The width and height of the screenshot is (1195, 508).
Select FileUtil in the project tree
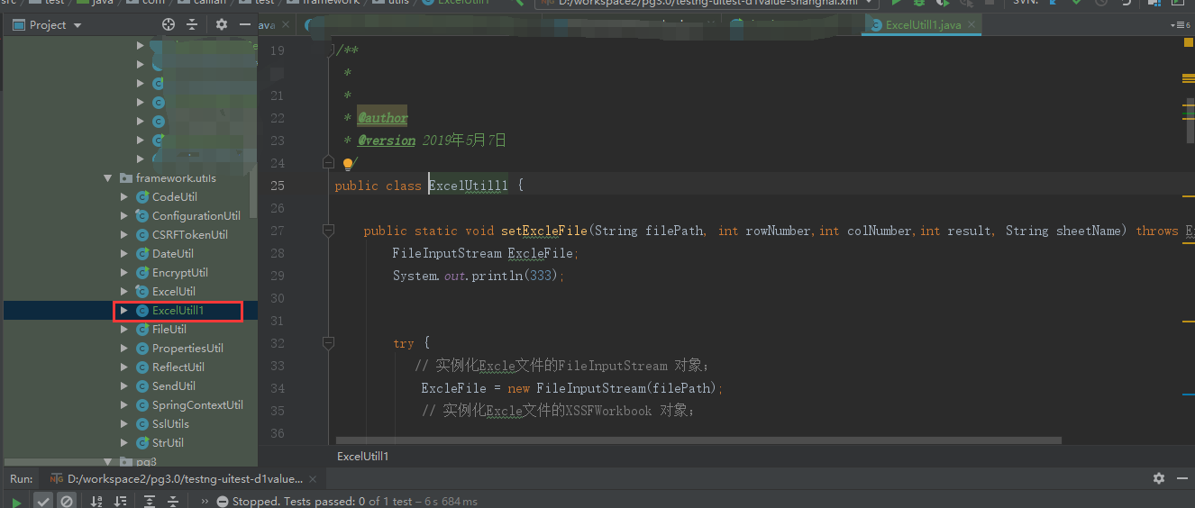[x=169, y=330]
